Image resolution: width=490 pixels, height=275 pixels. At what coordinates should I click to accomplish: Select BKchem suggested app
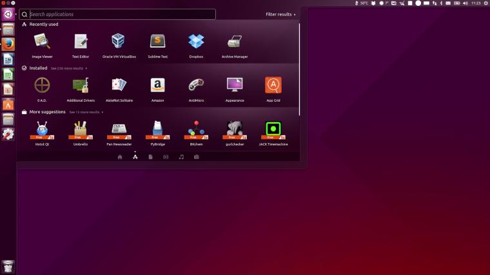tap(196, 133)
